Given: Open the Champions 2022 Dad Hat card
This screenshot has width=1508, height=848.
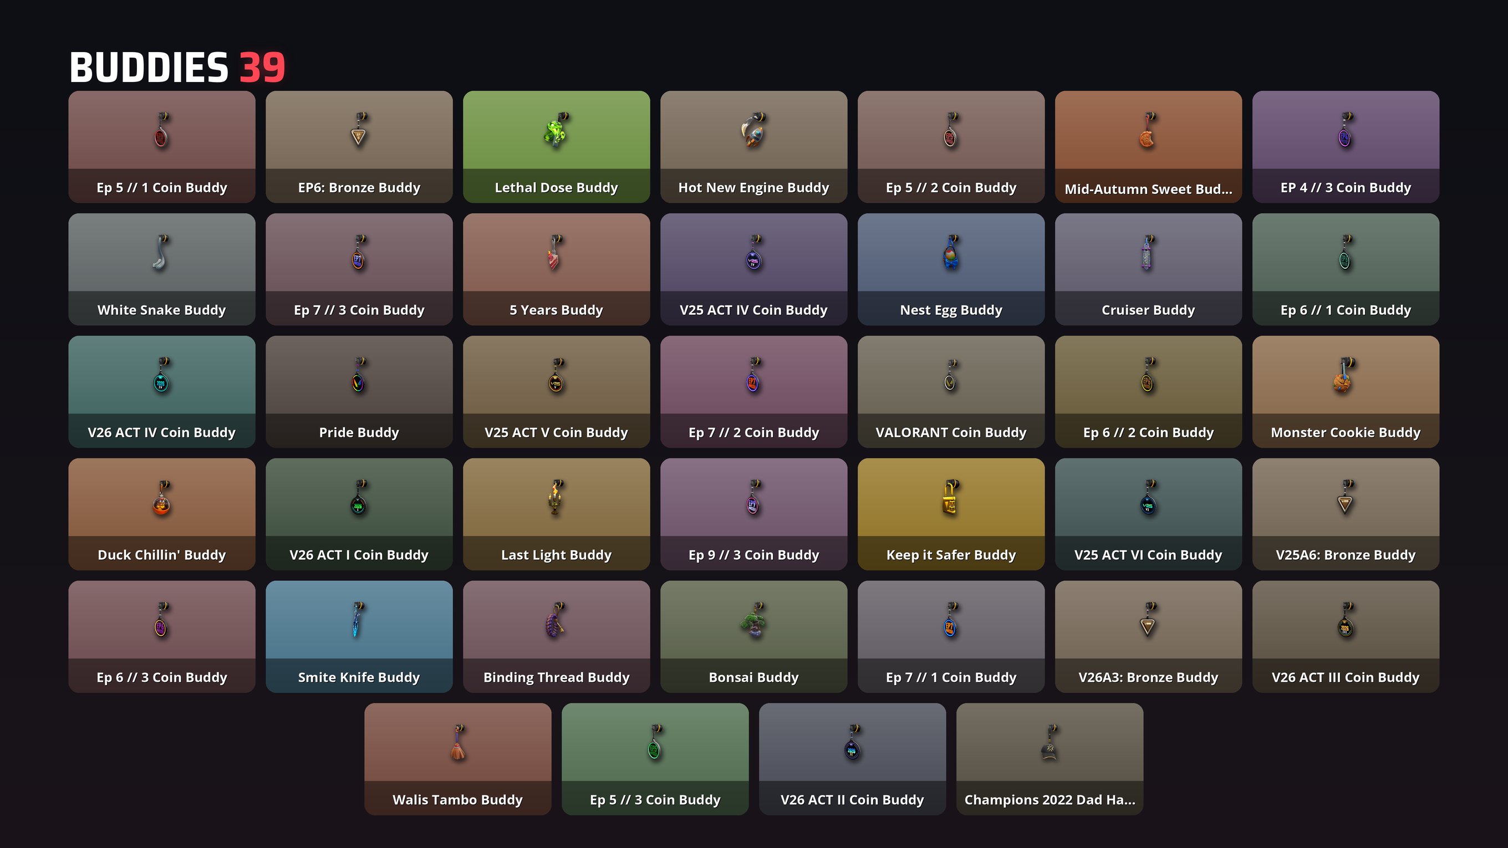Looking at the screenshot, I should (x=1050, y=759).
